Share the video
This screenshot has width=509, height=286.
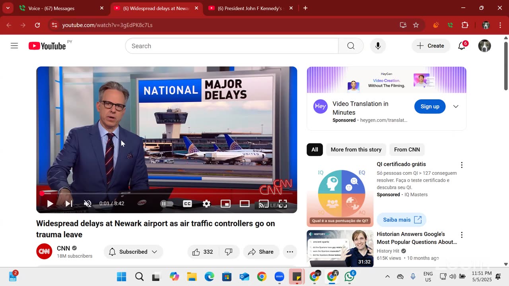point(261,252)
